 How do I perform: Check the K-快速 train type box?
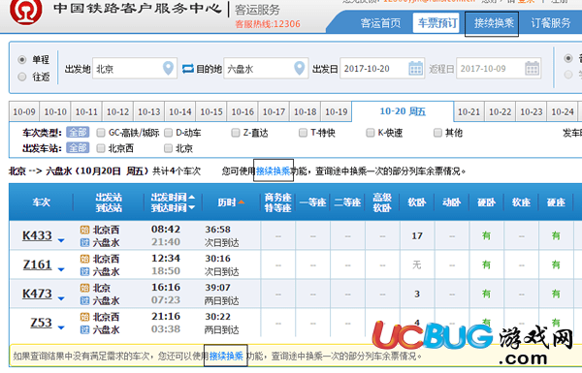371,133
